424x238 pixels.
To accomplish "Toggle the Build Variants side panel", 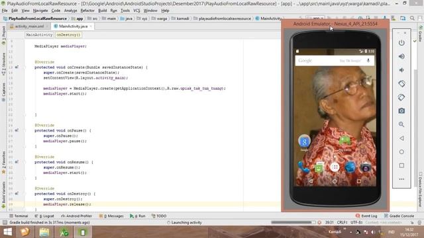I will (3, 194).
